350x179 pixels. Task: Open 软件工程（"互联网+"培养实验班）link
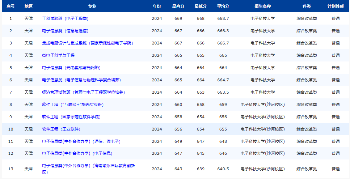coord(73,104)
